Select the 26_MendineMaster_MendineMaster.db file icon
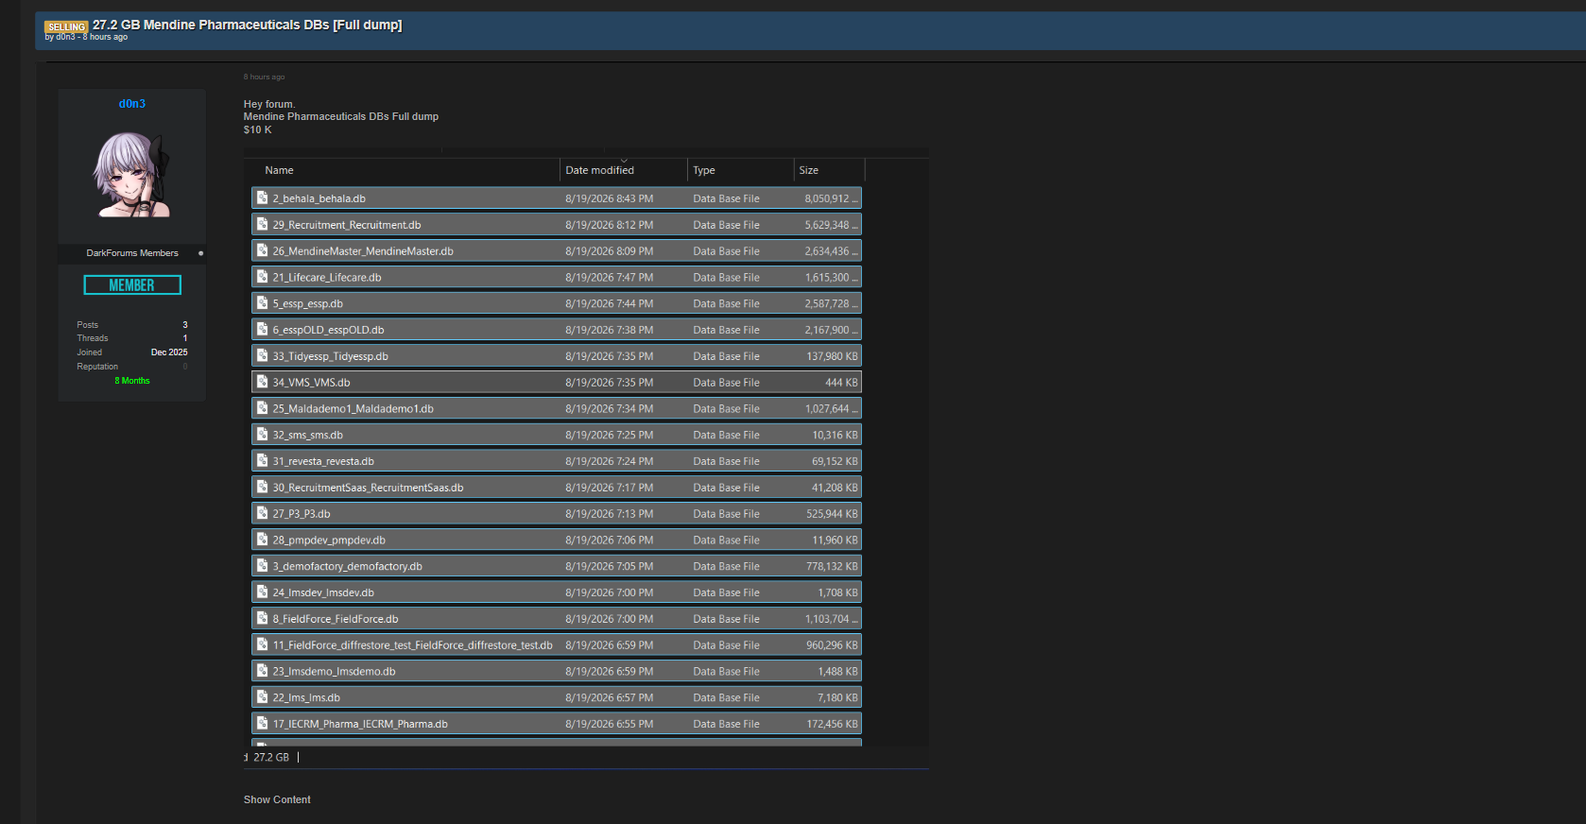This screenshot has height=824, width=1586. (263, 251)
